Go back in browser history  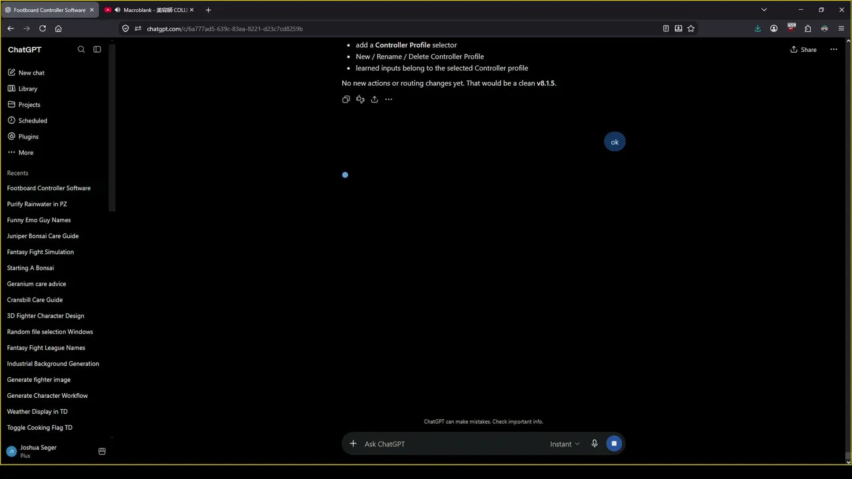pyautogui.click(x=11, y=29)
